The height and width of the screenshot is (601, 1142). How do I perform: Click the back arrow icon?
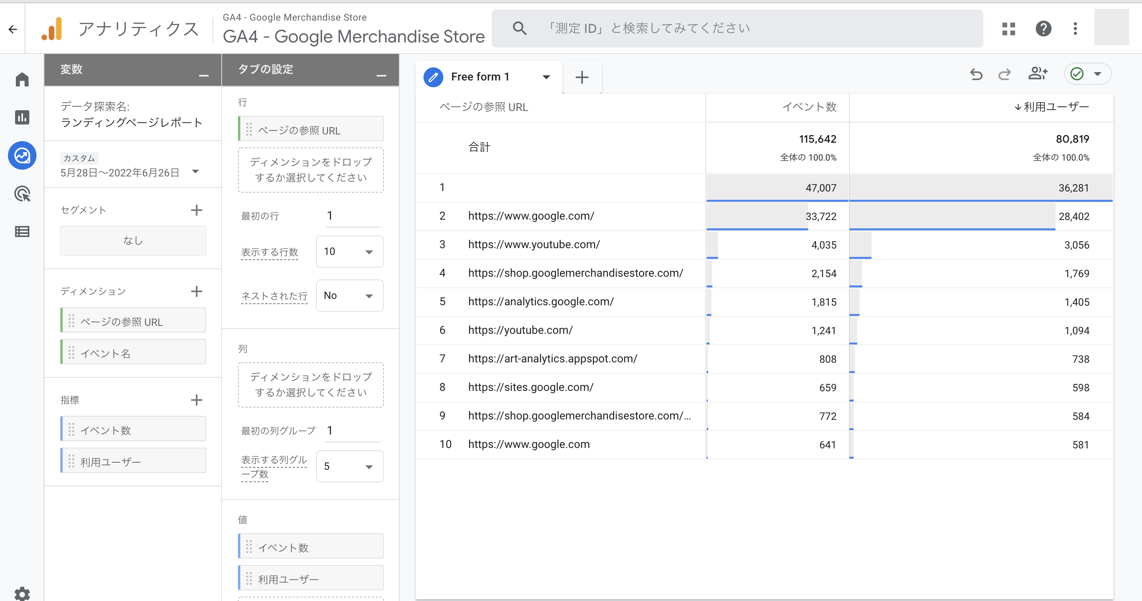point(13,29)
